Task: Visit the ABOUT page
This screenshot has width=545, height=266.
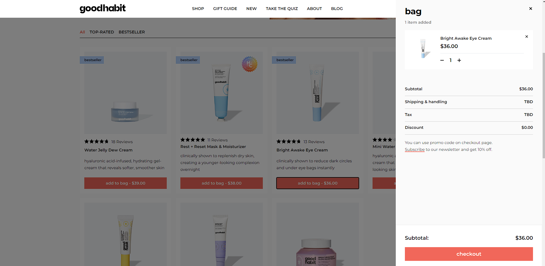Action: coord(314,9)
